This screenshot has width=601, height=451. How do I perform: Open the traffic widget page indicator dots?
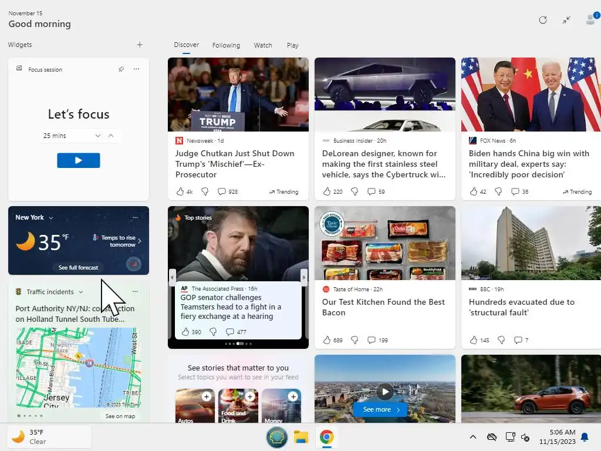coord(30,416)
